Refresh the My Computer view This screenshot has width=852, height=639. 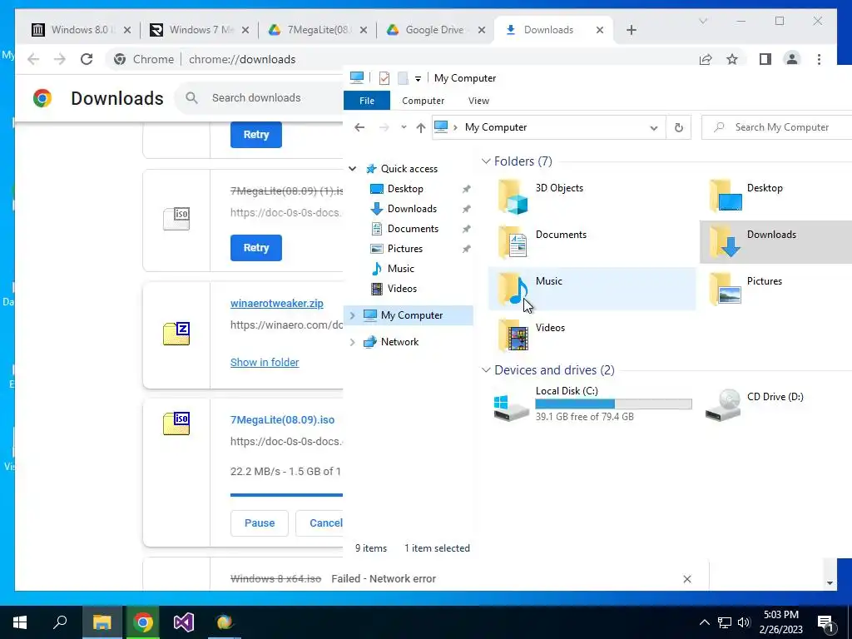[679, 127]
